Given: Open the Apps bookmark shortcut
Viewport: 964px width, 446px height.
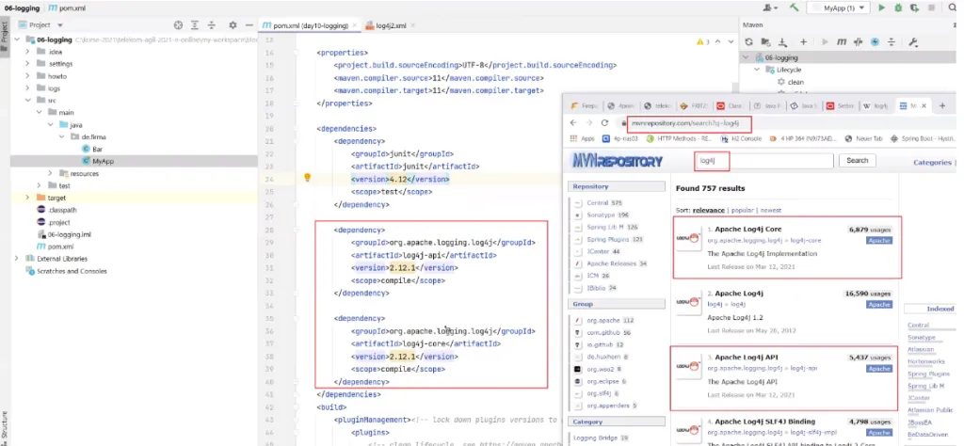Looking at the screenshot, I should point(582,138).
